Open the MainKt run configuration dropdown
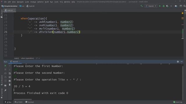Viewport: 186px width, 104px height. 151,6
